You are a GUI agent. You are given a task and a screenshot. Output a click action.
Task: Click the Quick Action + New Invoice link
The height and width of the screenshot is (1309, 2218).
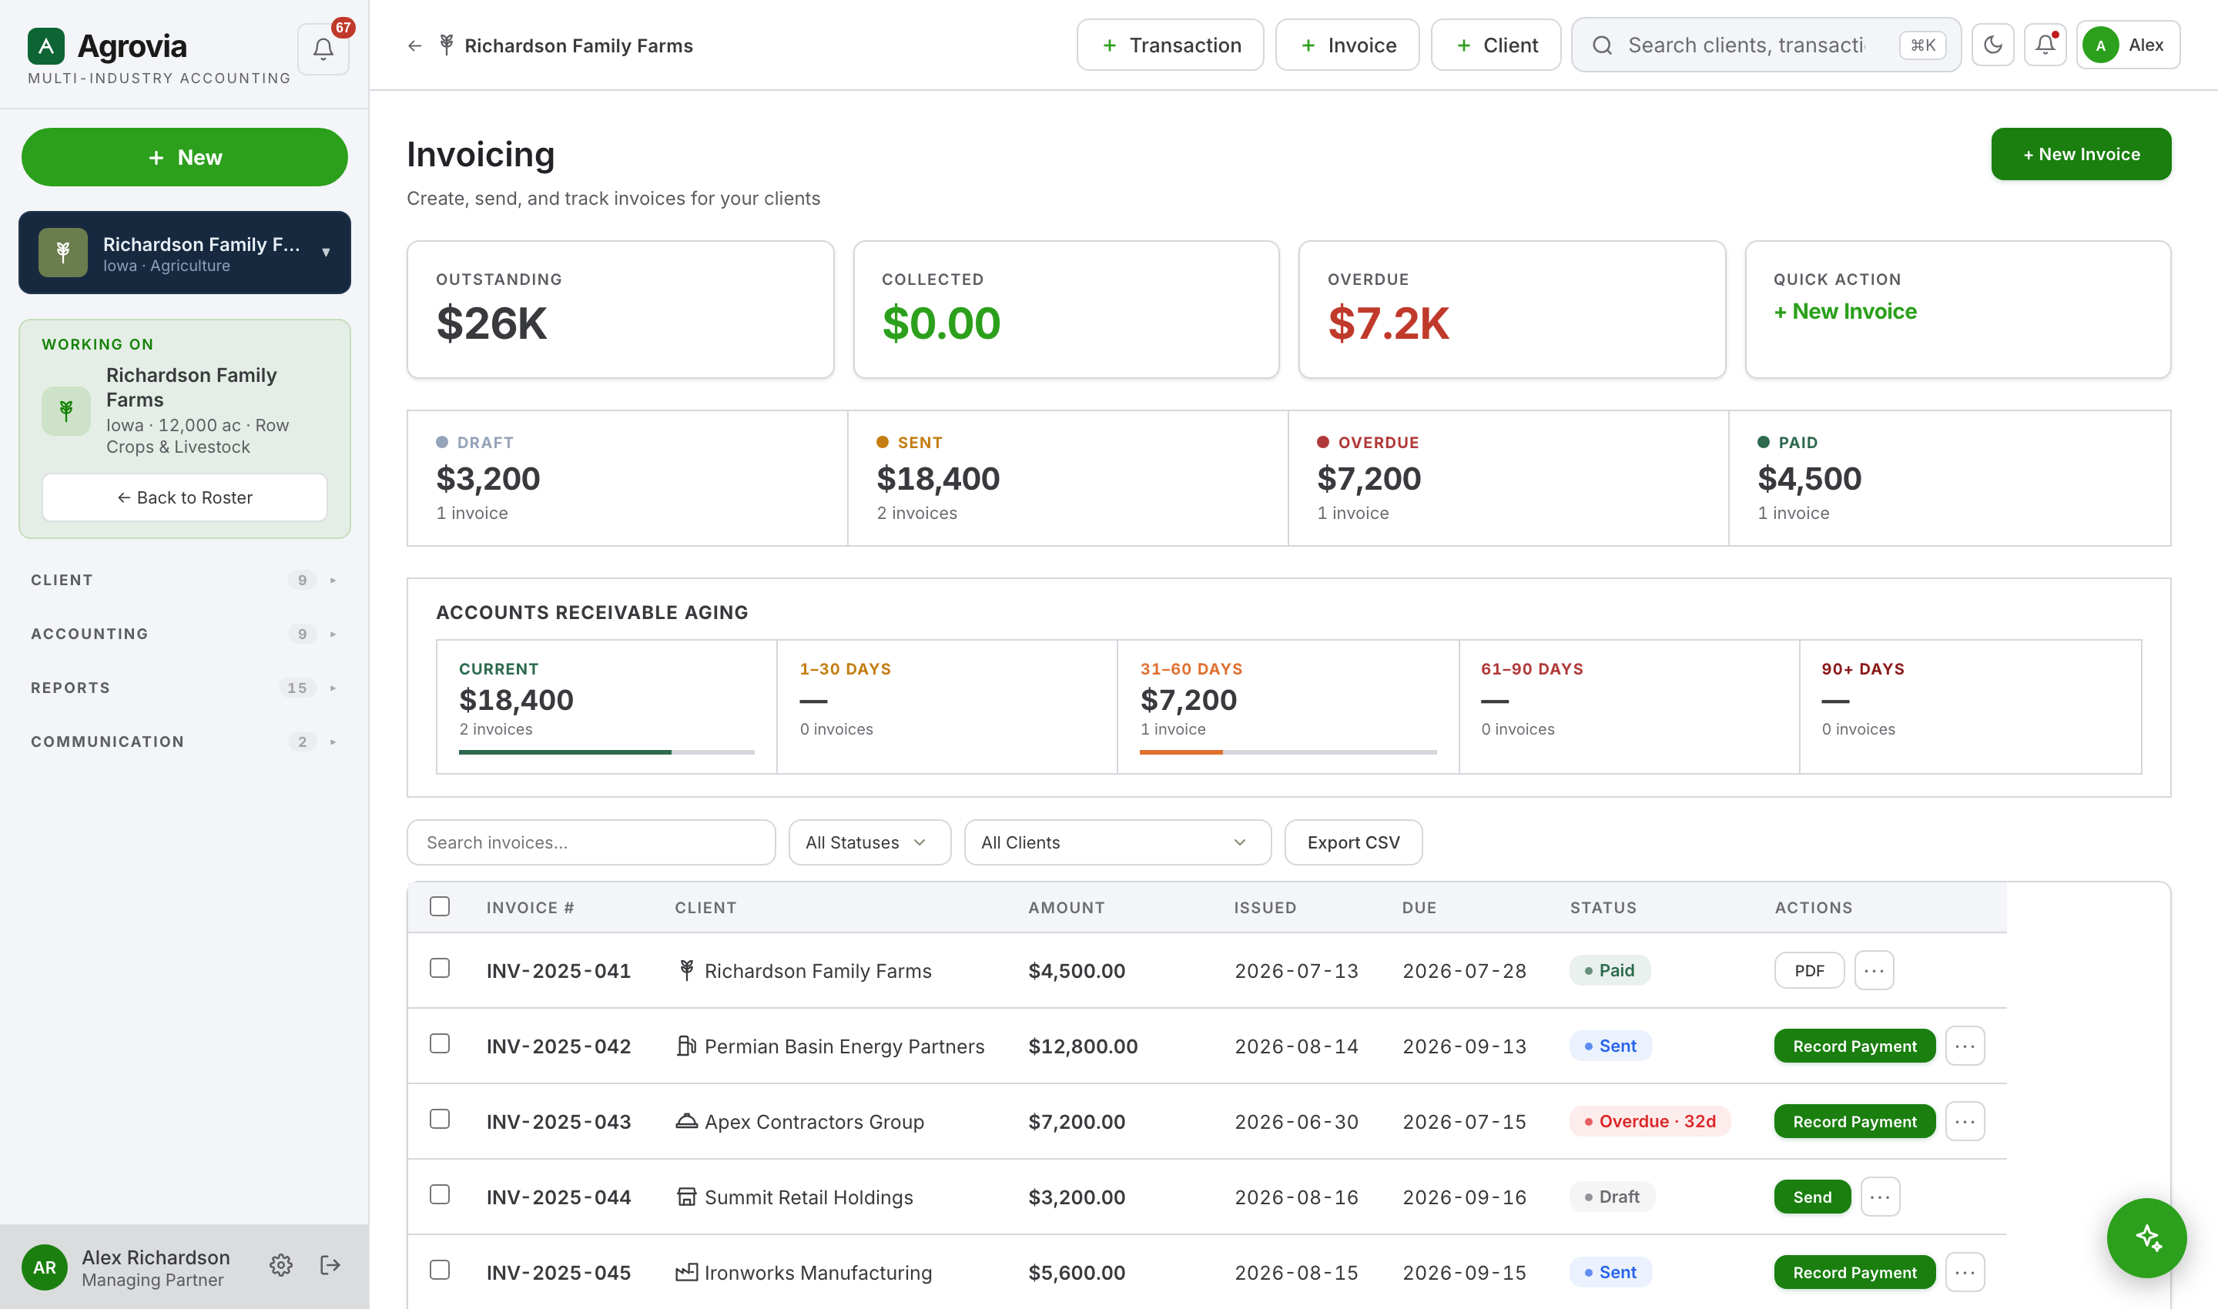click(x=1844, y=311)
